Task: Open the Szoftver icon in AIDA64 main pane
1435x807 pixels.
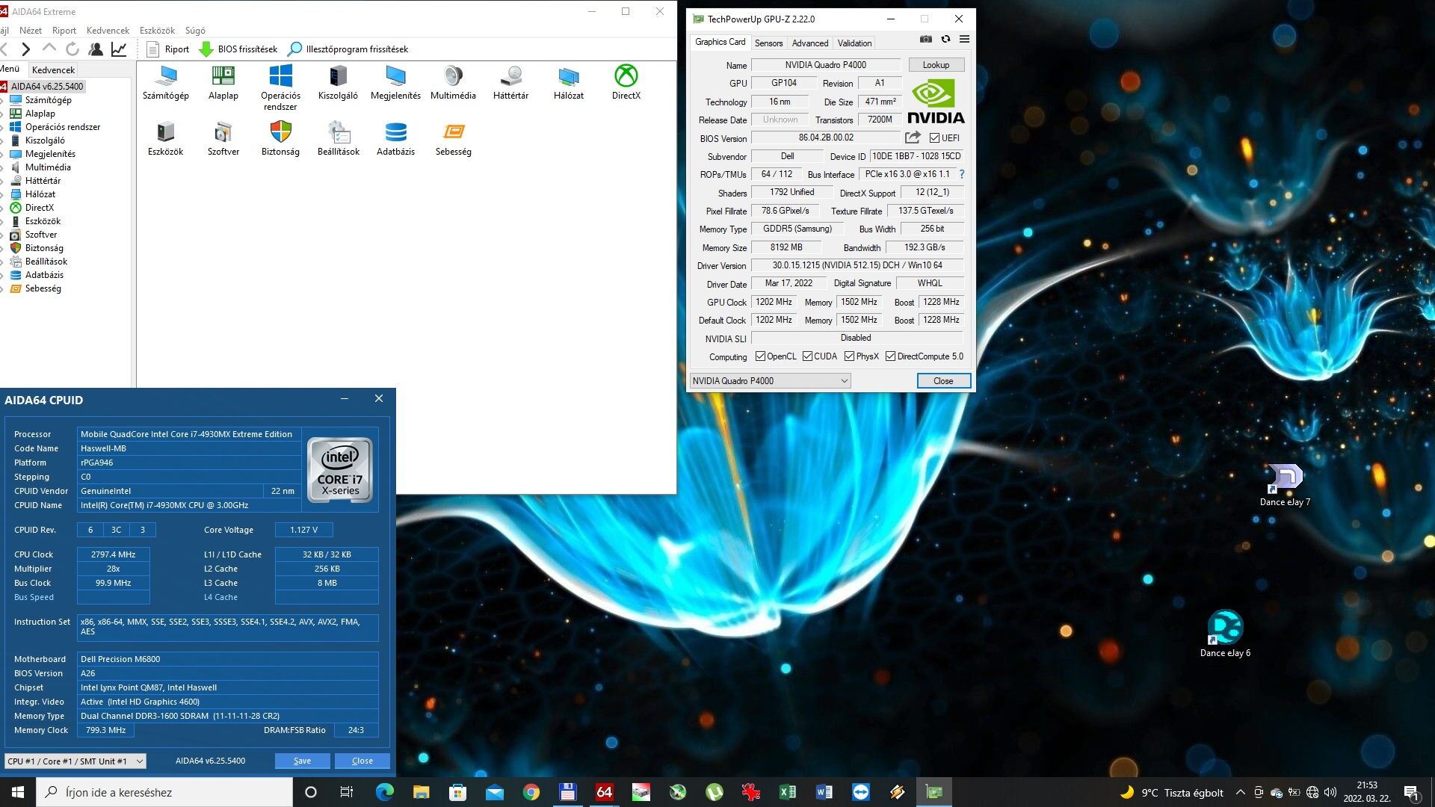Action: [223, 139]
